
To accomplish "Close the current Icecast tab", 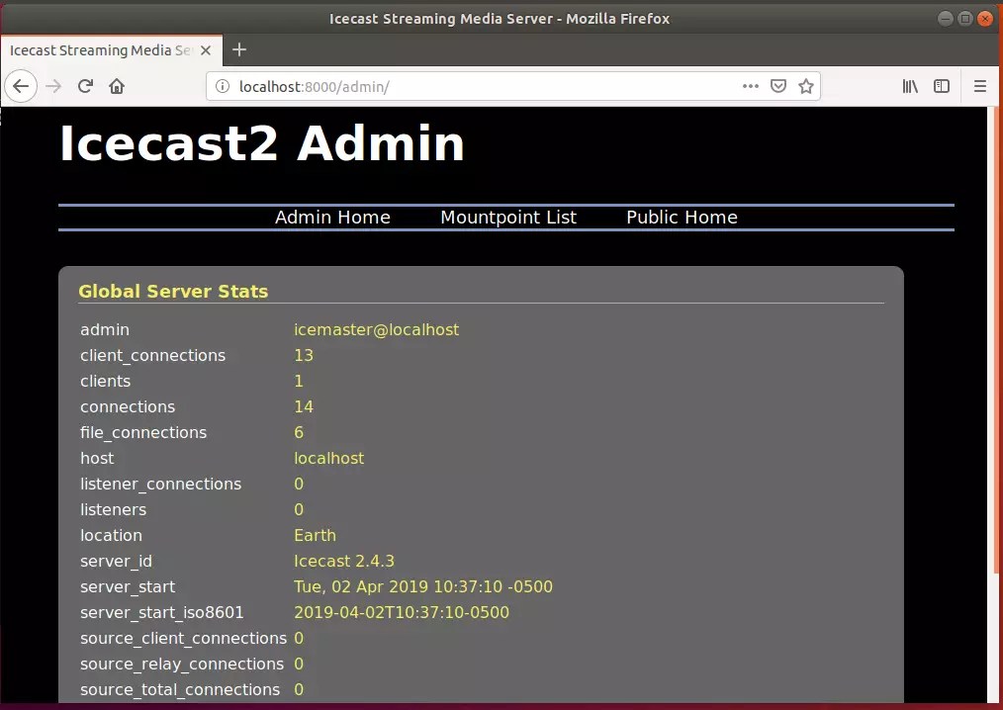I will point(205,48).
